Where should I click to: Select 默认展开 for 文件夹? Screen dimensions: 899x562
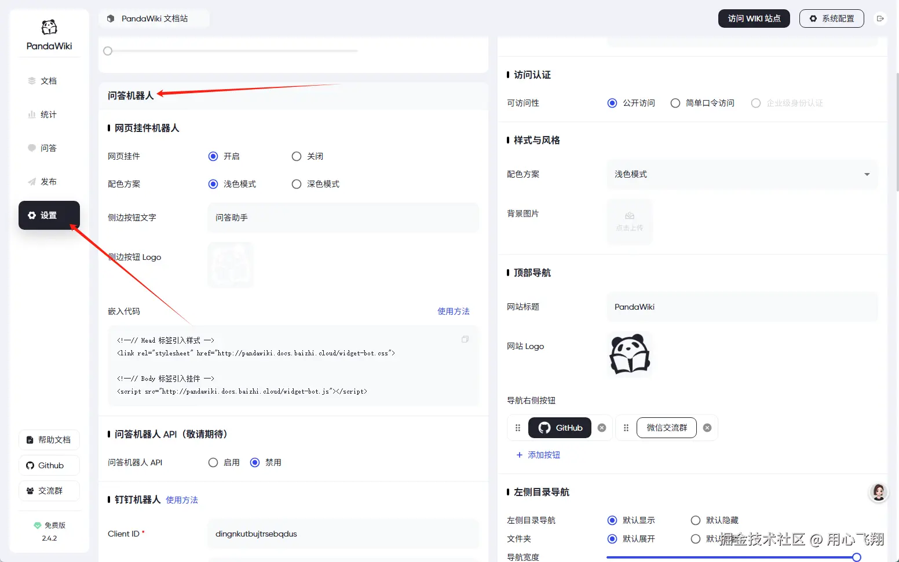[x=612, y=539]
